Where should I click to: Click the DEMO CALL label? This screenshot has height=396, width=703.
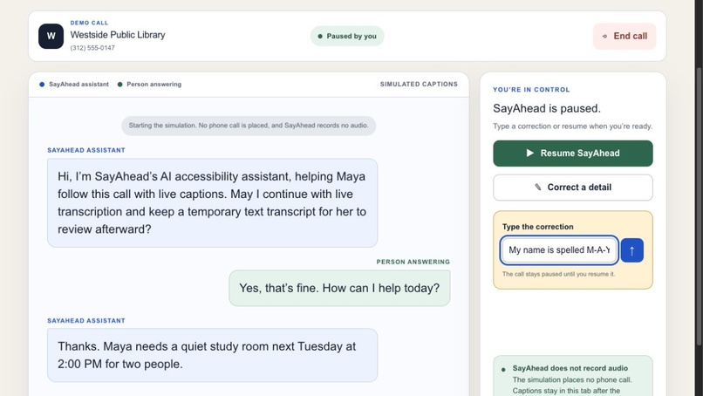[89, 23]
